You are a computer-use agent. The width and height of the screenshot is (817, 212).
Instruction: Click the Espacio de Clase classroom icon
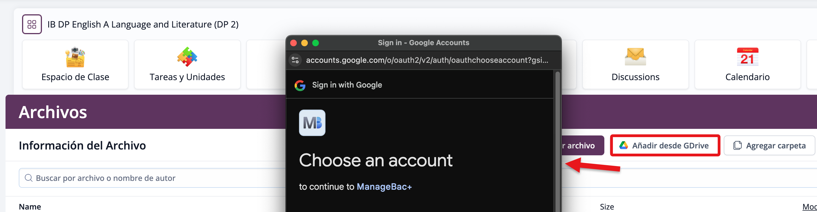click(x=75, y=57)
